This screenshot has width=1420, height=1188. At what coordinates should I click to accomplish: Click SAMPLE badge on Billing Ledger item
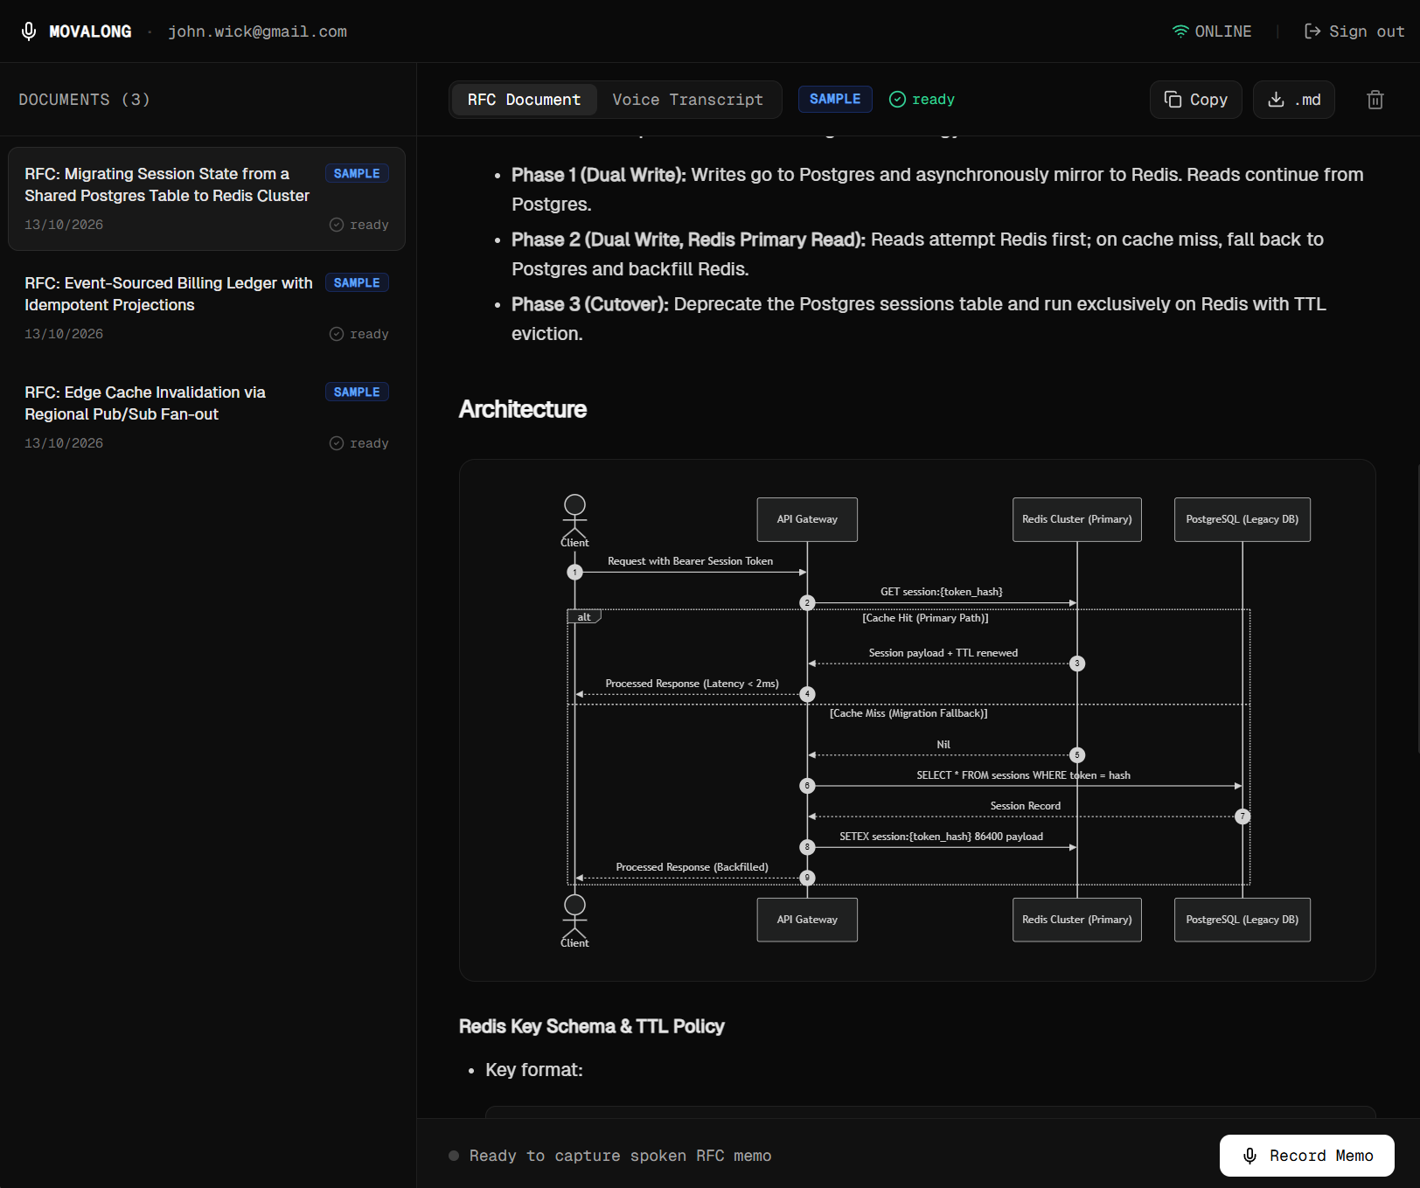coord(357,283)
